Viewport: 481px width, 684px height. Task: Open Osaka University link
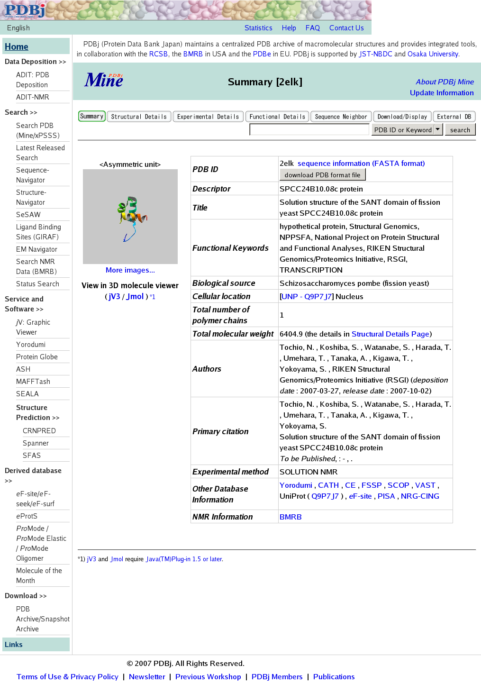[433, 54]
